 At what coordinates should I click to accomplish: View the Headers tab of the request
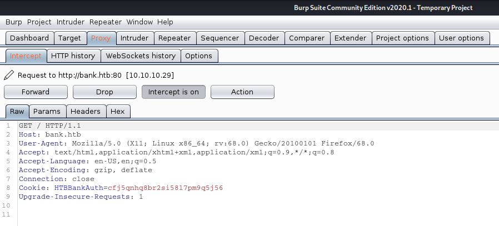(86, 111)
